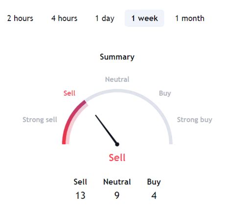Click the Neutral count header

coord(117,182)
